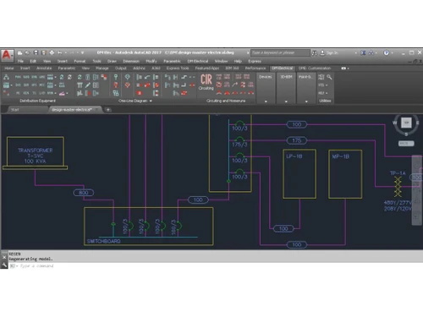Close the command line with its X
Viewport: 423px width, 317px height.
tap(4, 257)
